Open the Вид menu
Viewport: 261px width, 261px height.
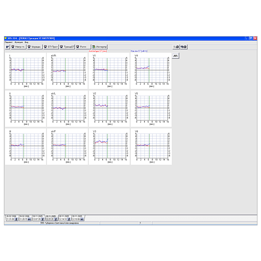26,42
